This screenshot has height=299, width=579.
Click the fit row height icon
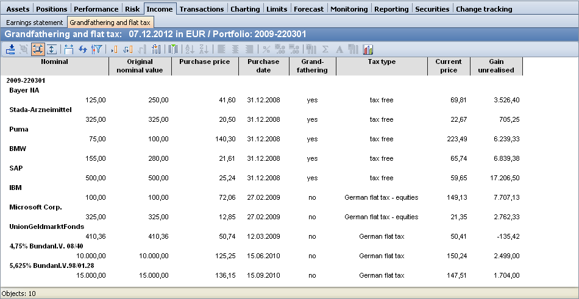[52, 49]
